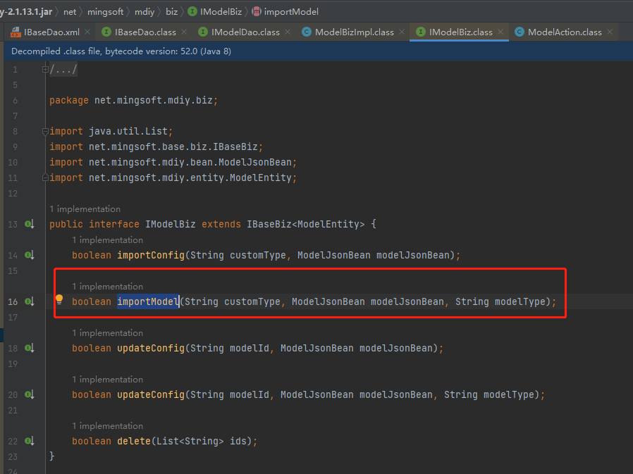
Task: Collapse the imports fold marker at line 8
Action: click(x=45, y=132)
